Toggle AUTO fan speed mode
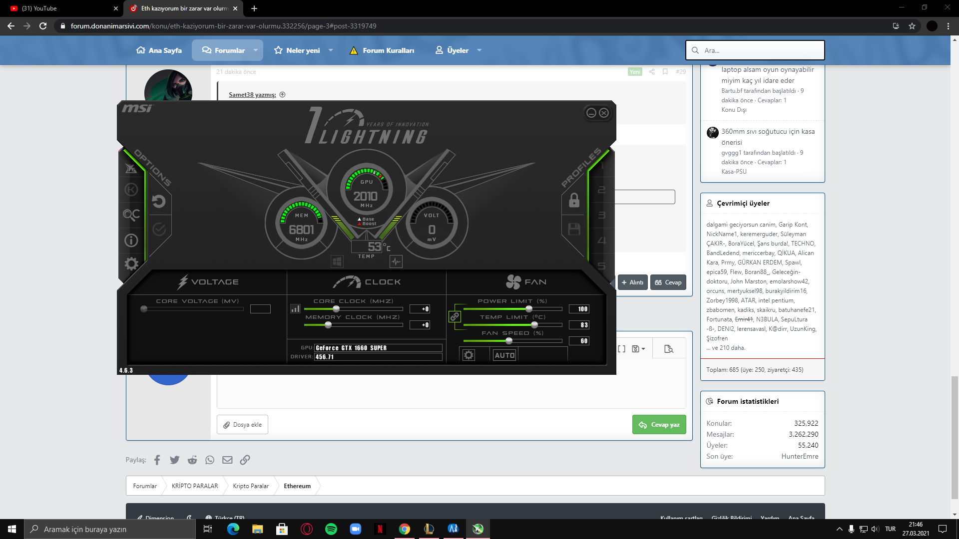The width and height of the screenshot is (959, 539). 504,355
